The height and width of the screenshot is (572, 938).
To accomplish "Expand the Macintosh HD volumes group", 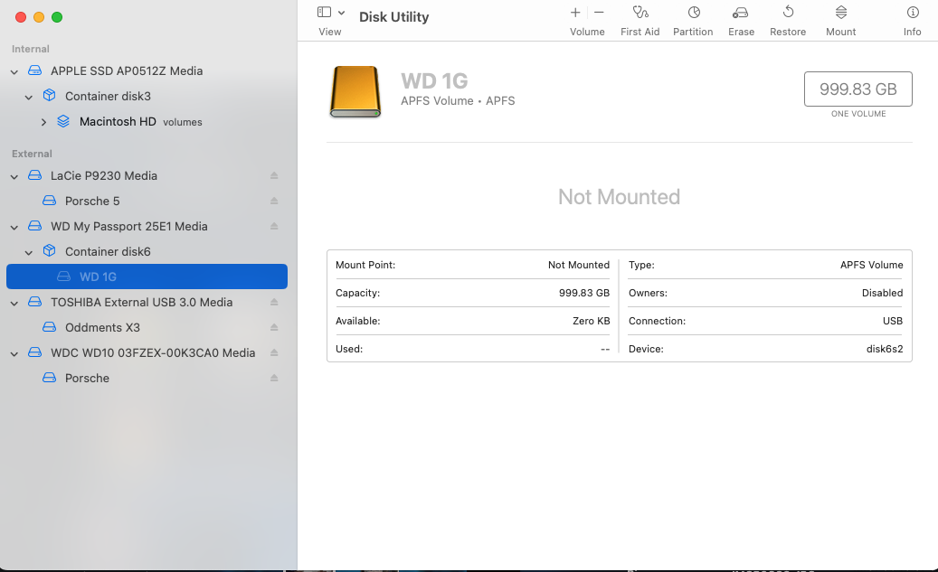I will (x=43, y=122).
